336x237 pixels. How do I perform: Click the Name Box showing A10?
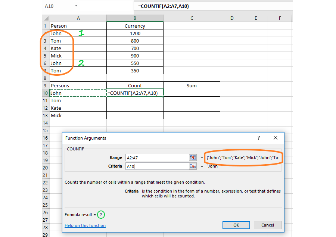click(x=56, y=6)
